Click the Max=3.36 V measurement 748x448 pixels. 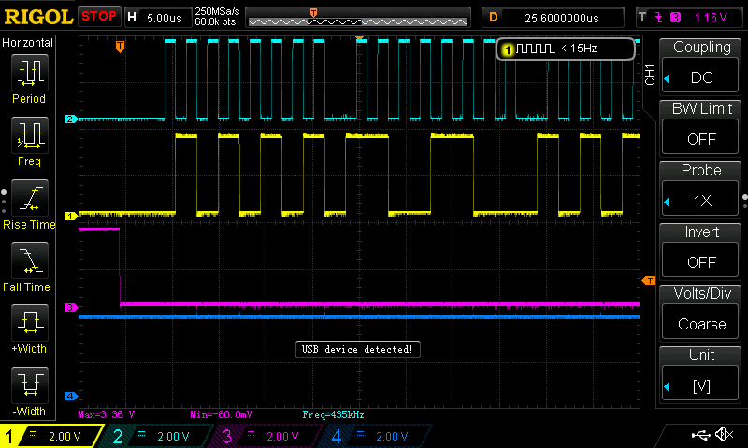107,414
